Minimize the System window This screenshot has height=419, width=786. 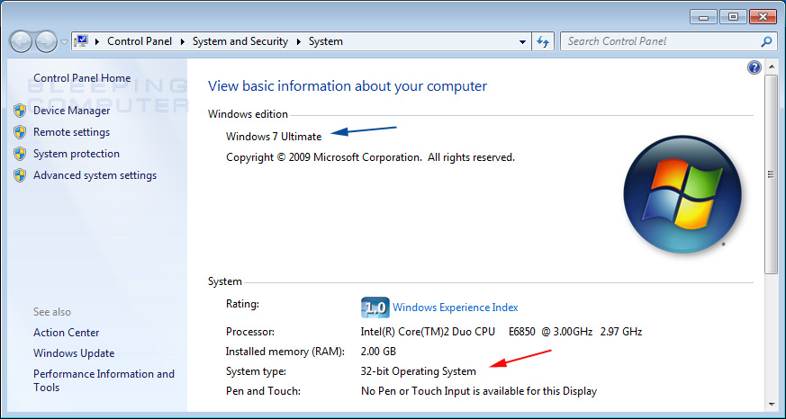pos(703,17)
